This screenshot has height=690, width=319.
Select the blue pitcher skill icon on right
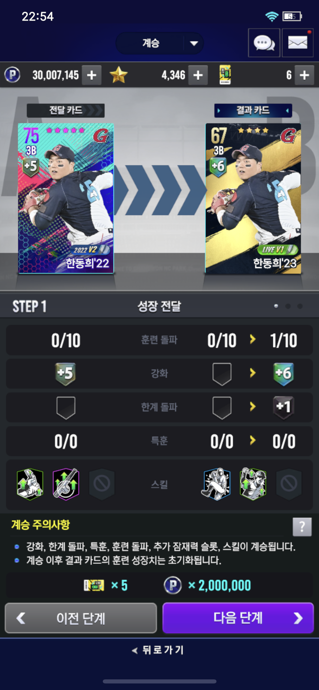pyautogui.click(x=217, y=484)
